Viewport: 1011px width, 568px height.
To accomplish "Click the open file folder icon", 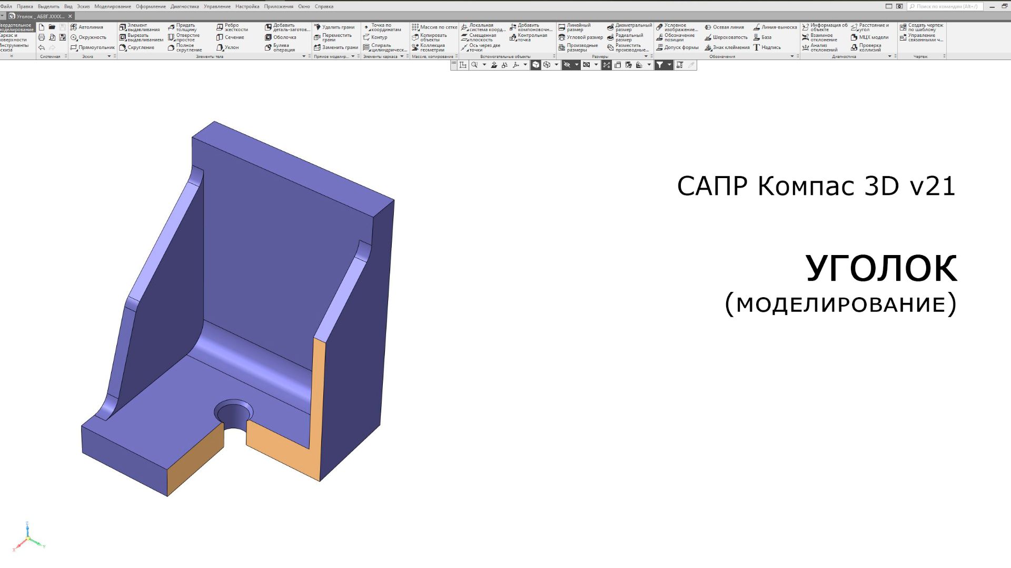I will click(x=52, y=27).
